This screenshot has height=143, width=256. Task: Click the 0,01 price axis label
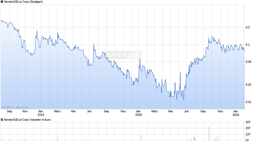[x=248, y=102]
